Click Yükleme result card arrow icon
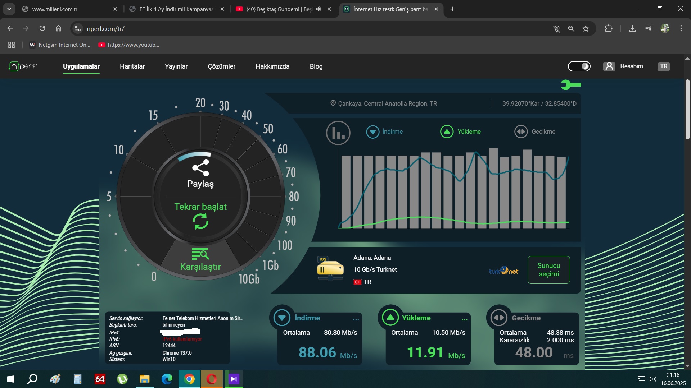This screenshot has height=388, width=691. click(390, 318)
